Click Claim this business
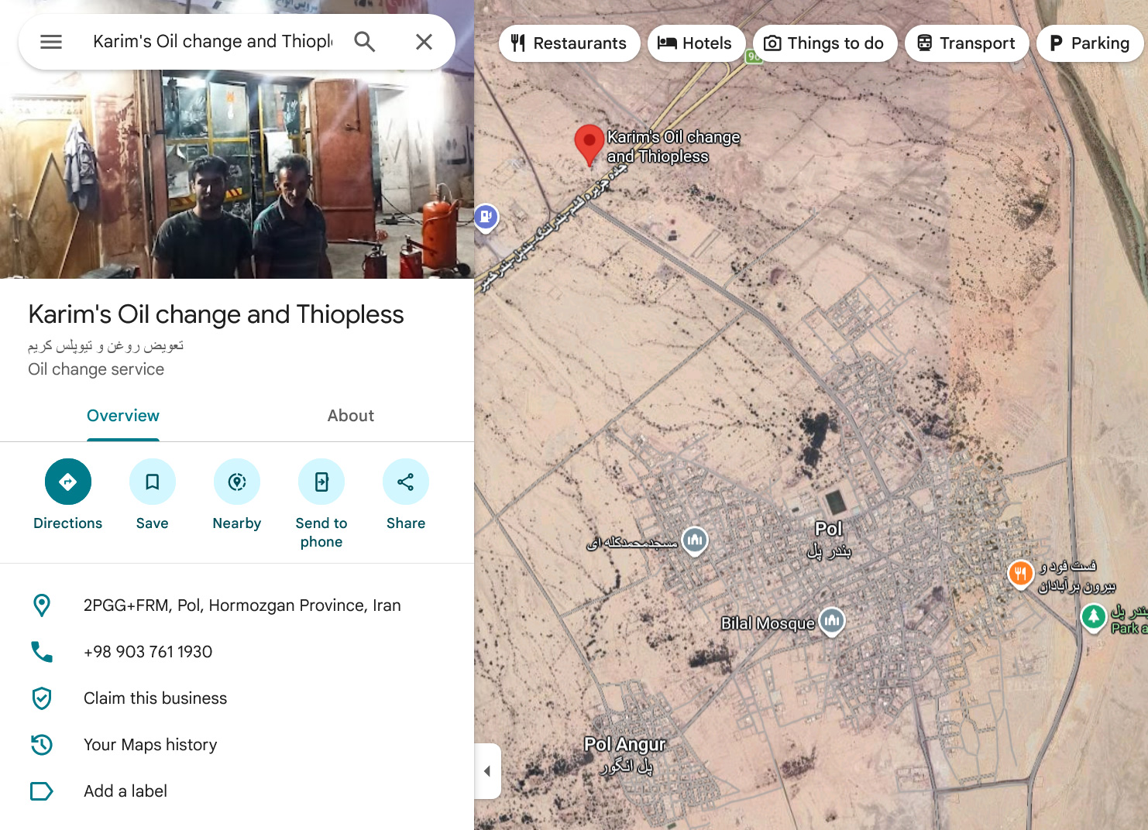This screenshot has height=830, width=1148. (x=156, y=698)
